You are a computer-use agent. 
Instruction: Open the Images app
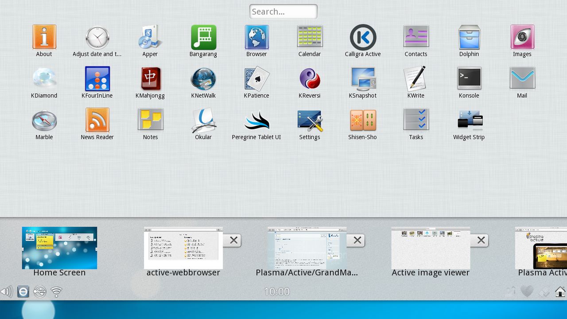coord(522,41)
